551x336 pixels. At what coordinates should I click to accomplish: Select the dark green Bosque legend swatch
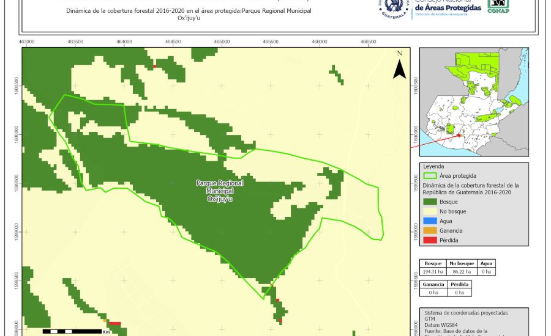(x=430, y=202)
